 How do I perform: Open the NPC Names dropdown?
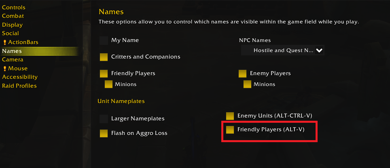tap(283, 50)
